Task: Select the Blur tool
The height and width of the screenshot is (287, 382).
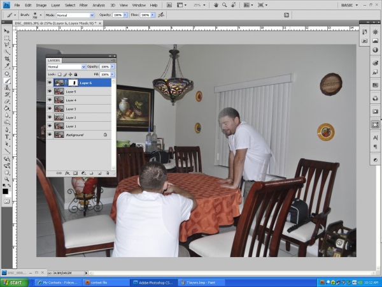Action: click(x=6, y=115)
